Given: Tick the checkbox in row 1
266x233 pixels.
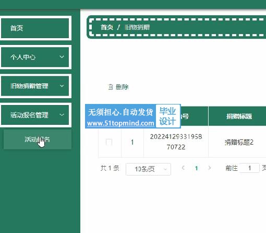Looking at the screenshot, I should click(x=109, y=142).
